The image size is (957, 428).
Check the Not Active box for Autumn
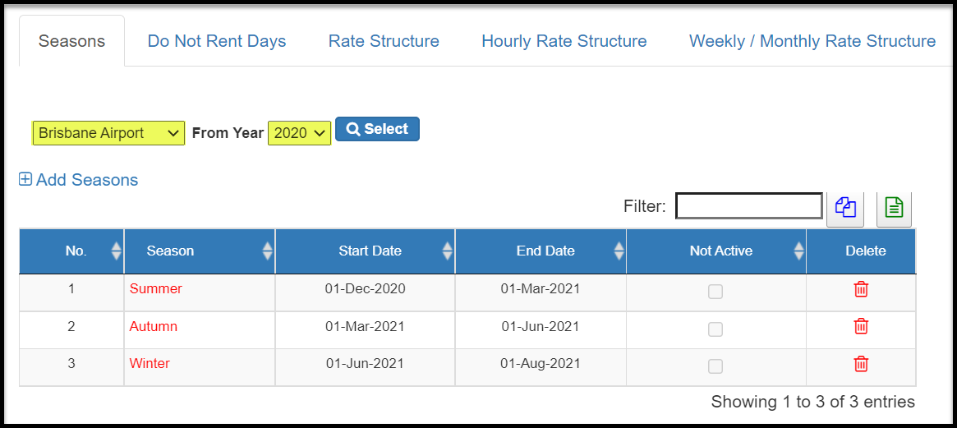(715, 329)
